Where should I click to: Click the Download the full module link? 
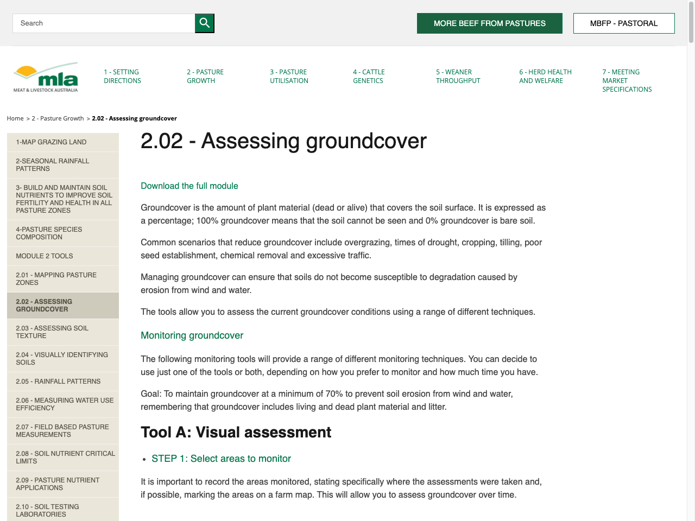click(189, 186)
